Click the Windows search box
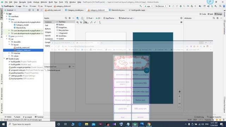Image resolution: width=226 pixels, height=127 pixels. coord(31,124)
